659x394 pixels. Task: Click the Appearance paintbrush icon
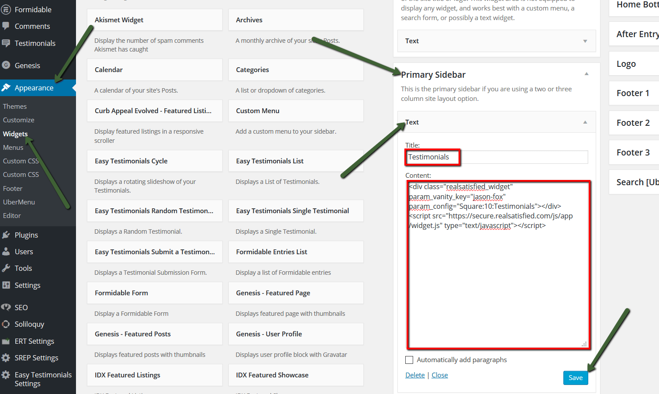coord(6,88)
